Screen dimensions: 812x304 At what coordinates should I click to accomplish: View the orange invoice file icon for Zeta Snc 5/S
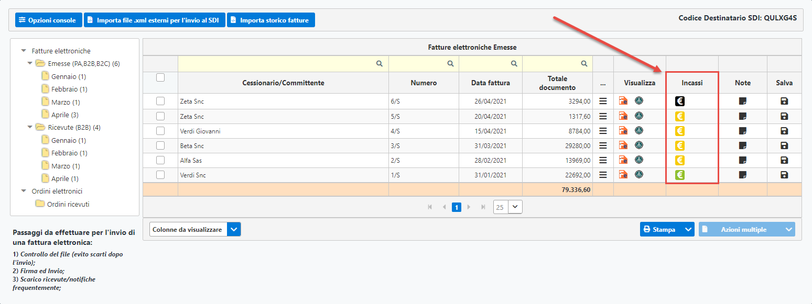click(623, 116)
